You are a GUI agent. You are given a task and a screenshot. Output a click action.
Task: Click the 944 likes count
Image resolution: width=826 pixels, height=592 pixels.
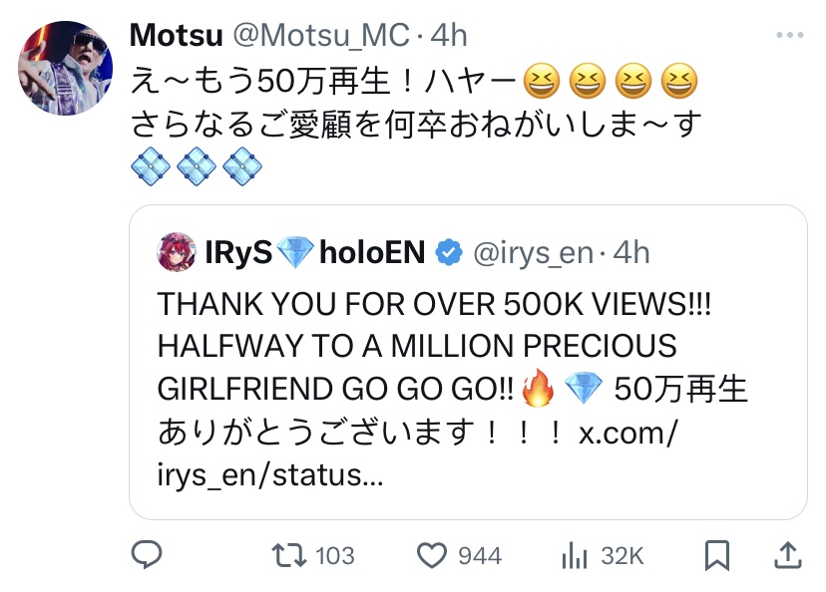click(x=480, y=556)
